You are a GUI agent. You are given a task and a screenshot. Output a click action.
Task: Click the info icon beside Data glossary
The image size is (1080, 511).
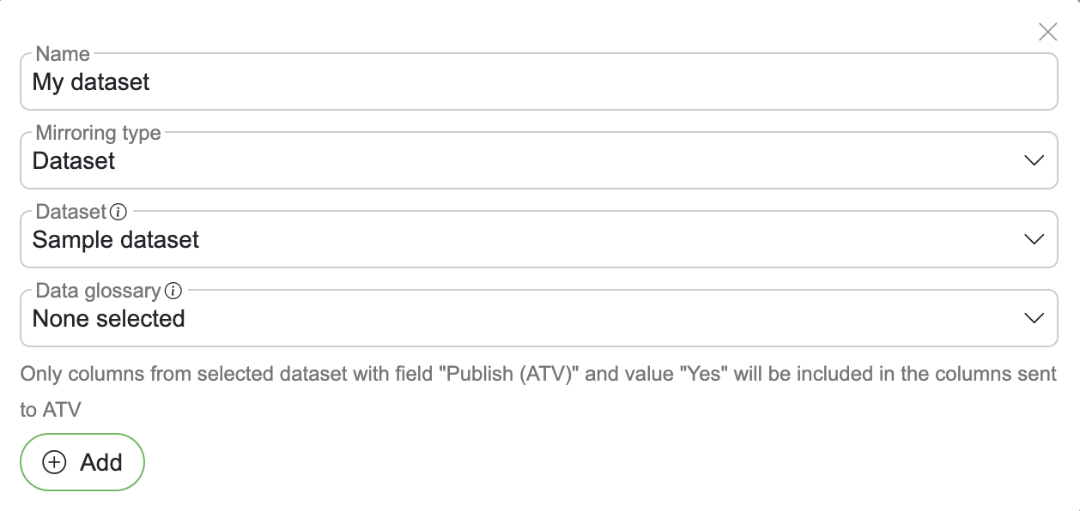tap(173, 291)
